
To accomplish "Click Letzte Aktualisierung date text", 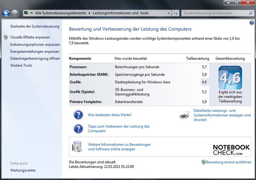I will coord(101,167).
